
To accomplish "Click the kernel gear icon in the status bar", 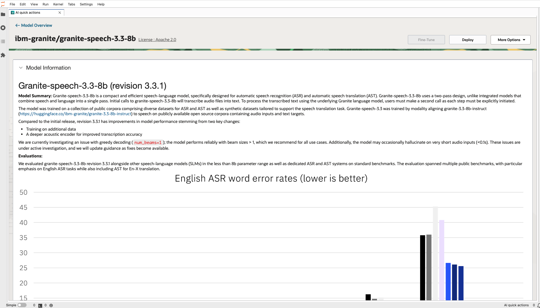I will pyautogui.click(x=51, y=305).
